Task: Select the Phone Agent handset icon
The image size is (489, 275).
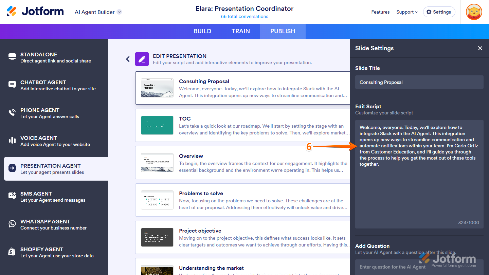Action: [x=12, y=113]
